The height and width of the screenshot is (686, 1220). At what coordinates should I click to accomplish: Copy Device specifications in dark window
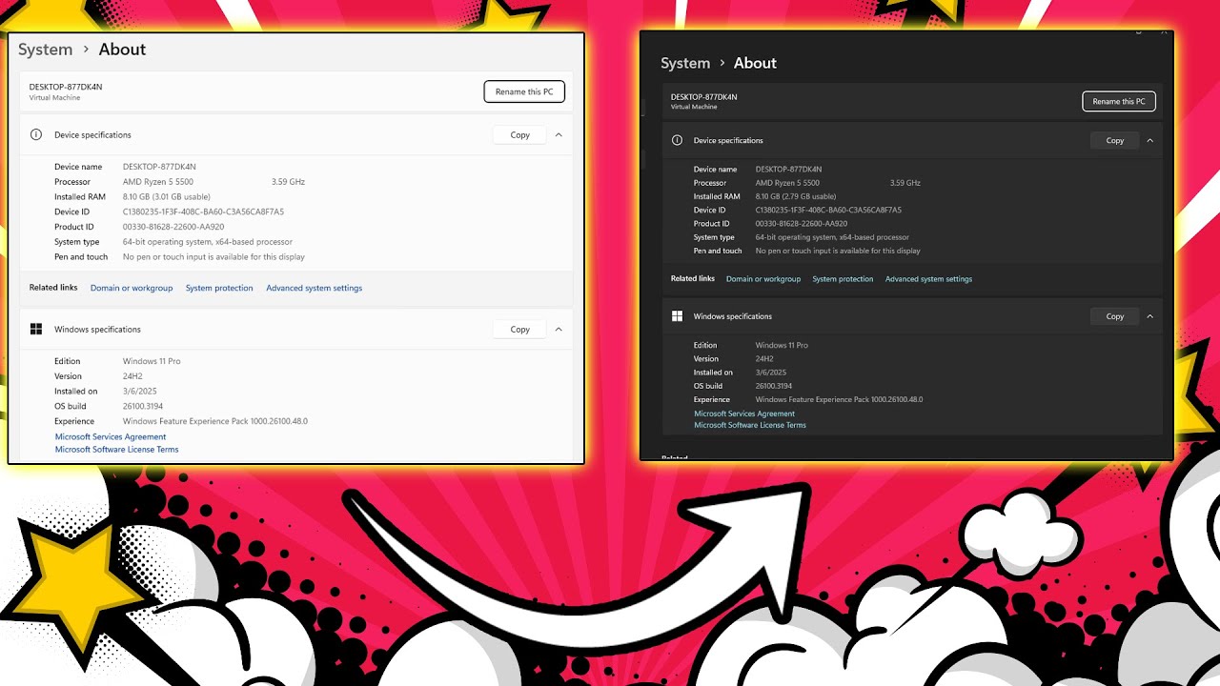point(1114,140)
